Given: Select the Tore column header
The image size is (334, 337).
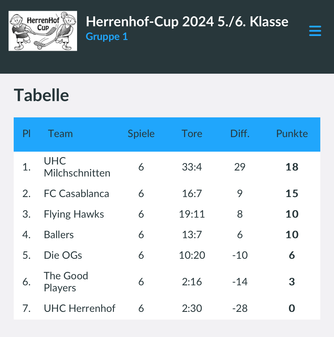Looking at the screenshot, I should [192, 134].
